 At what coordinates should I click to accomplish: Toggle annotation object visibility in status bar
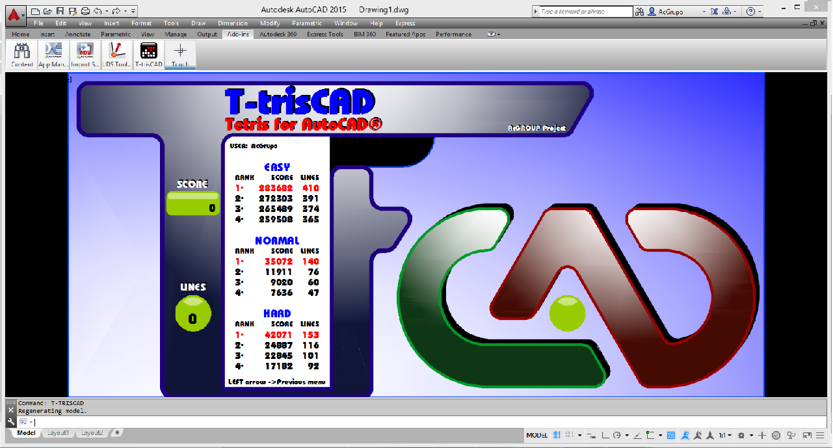coord(685,435)
